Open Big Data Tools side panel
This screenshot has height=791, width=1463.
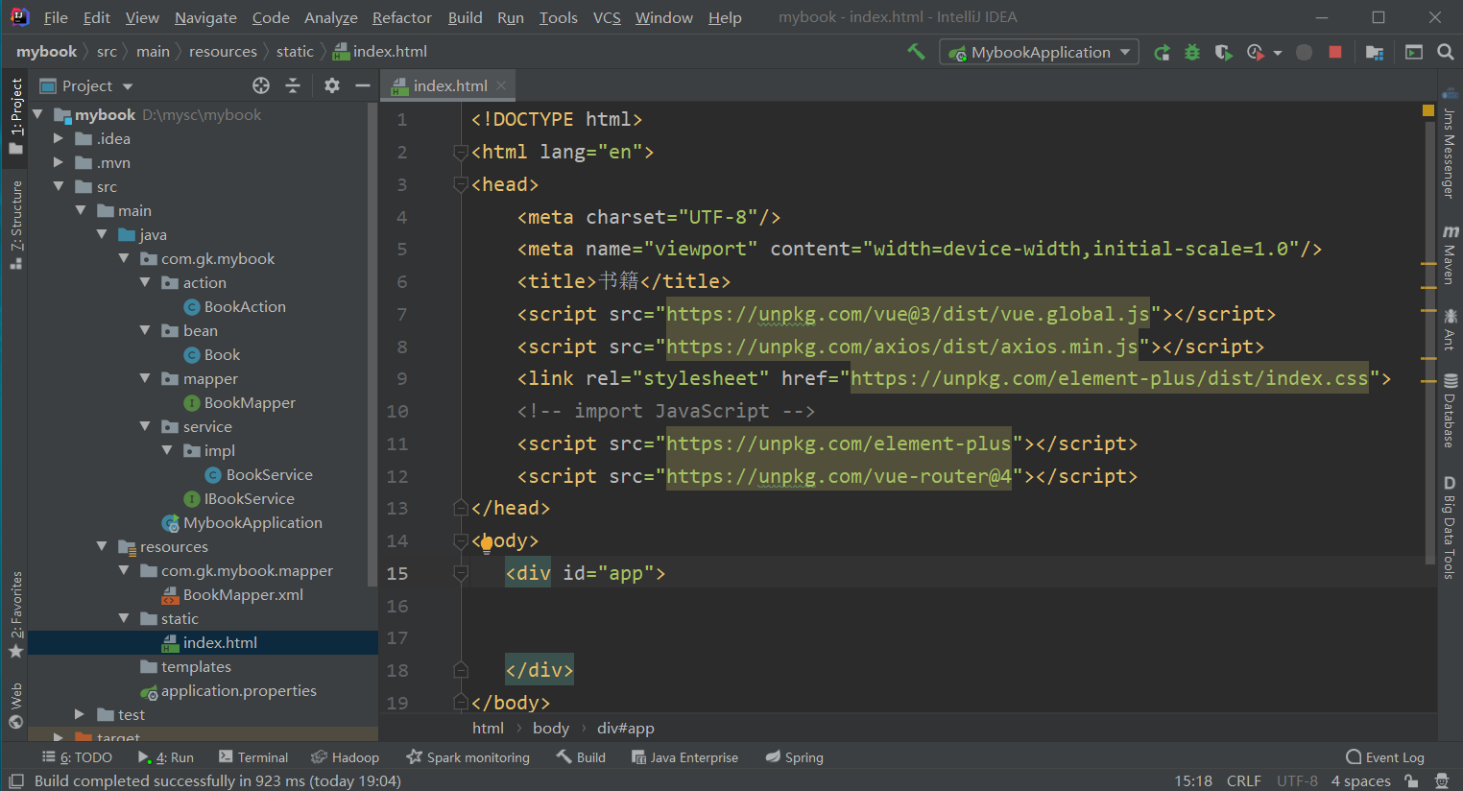click(1450, 527)
